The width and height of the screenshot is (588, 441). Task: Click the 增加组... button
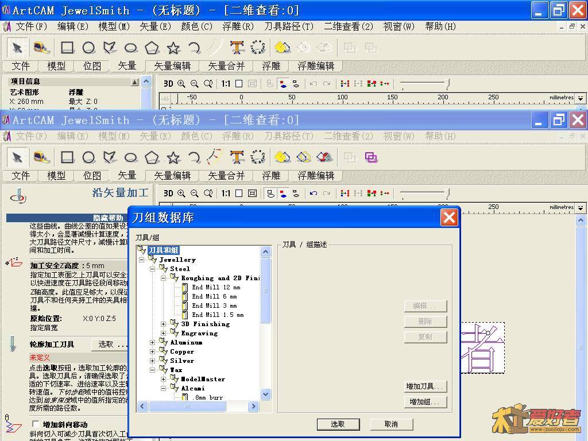pyautogui.click(x=425, y=401)
